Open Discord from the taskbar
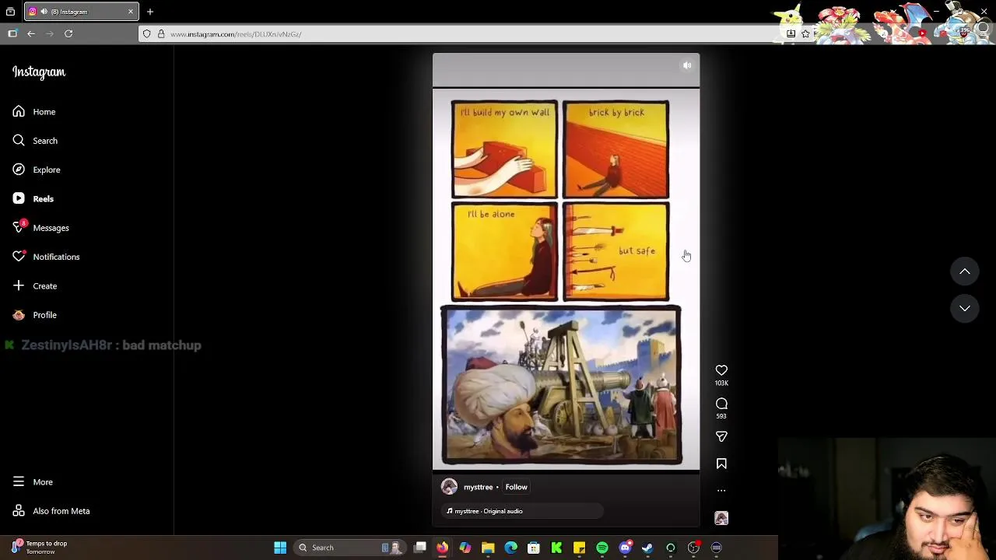Image resolution: width=996 pixels, height=560 pixels. pos(625,548)
